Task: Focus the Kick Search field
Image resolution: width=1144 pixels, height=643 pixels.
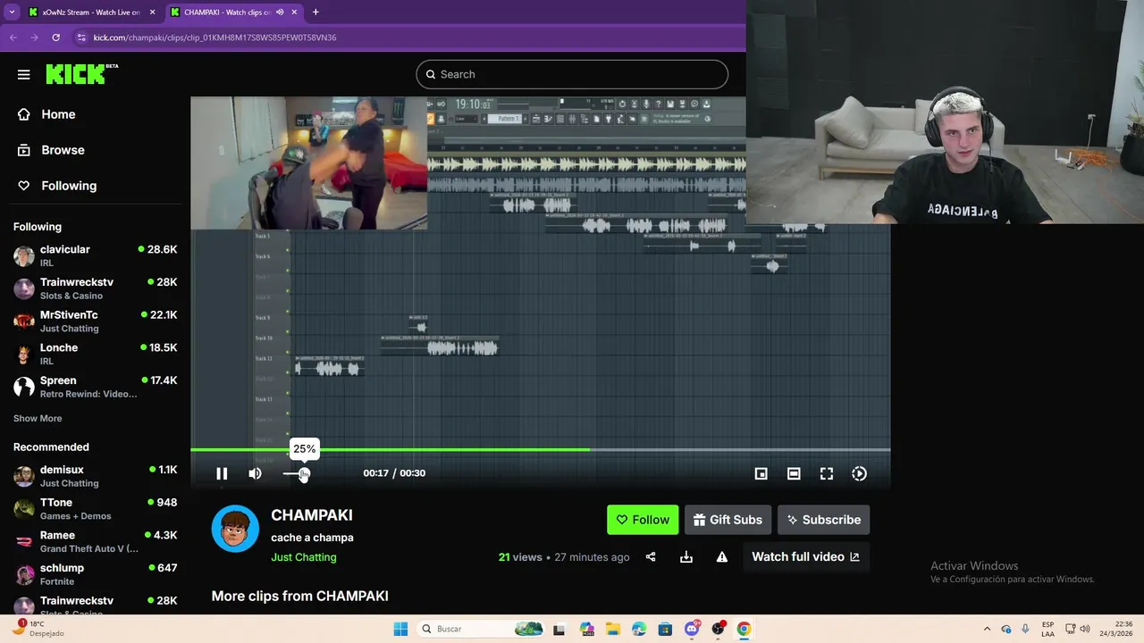Action: click(x=572, y=74)
